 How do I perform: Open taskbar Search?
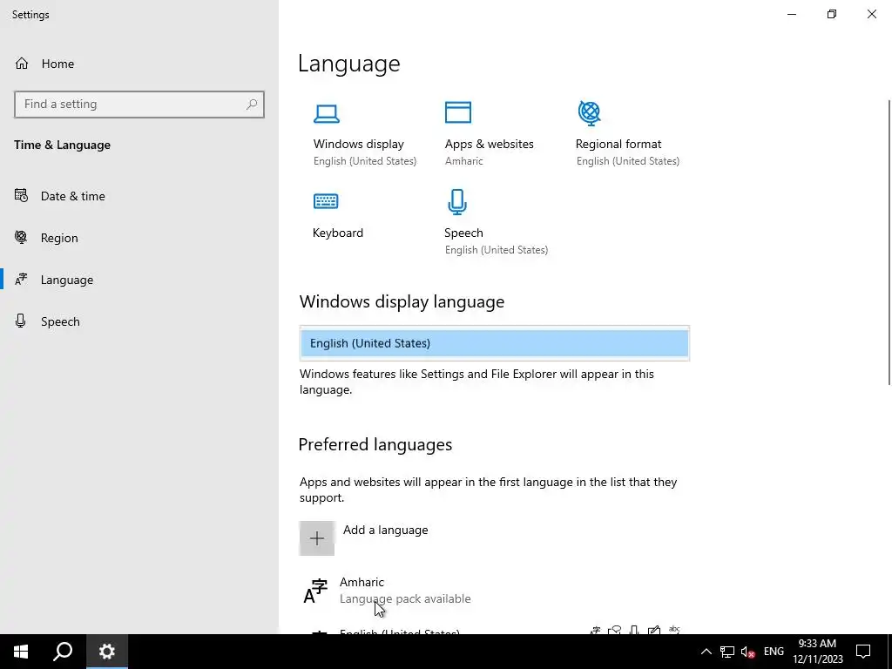(63, 652)
